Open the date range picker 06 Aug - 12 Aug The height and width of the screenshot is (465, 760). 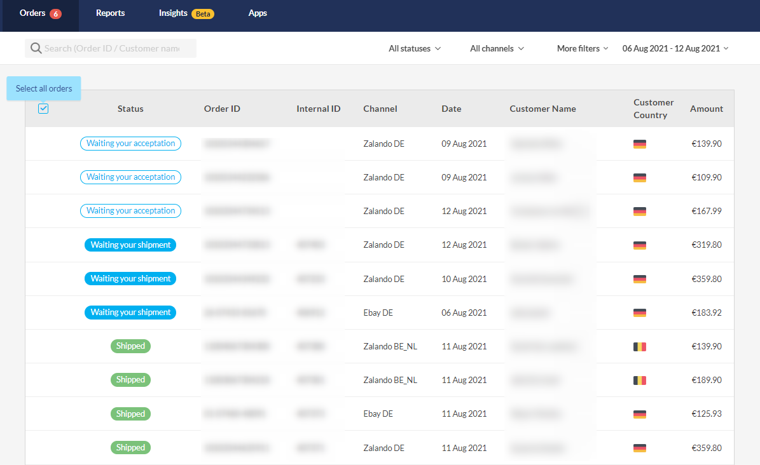[675, 49]
